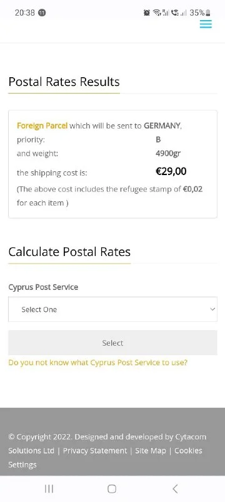225x502 pixels.
Task: Tap the notification count badge beside clock
Action: click(x=42, y=13)
